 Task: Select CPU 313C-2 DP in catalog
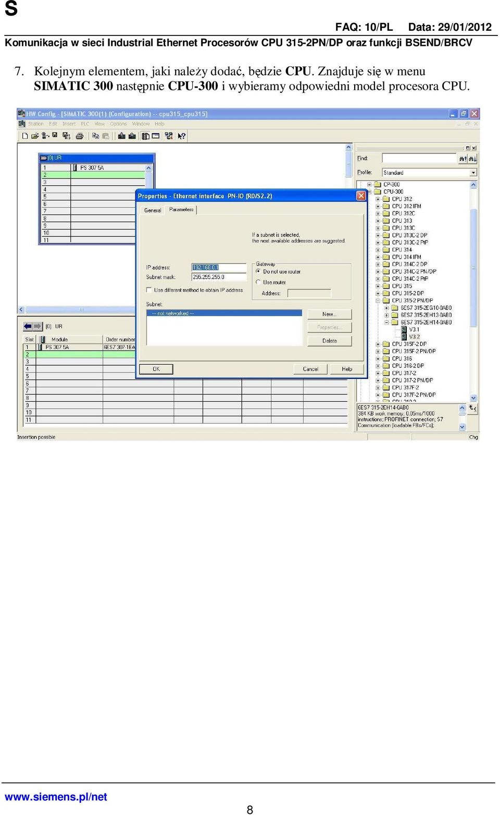[409, 235]
